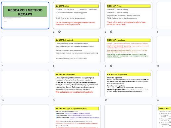Viewport: 171px width, 128px height.
Task: Select the partly visible slide 10 thumbnail
Action: click(x=164, y=50)
